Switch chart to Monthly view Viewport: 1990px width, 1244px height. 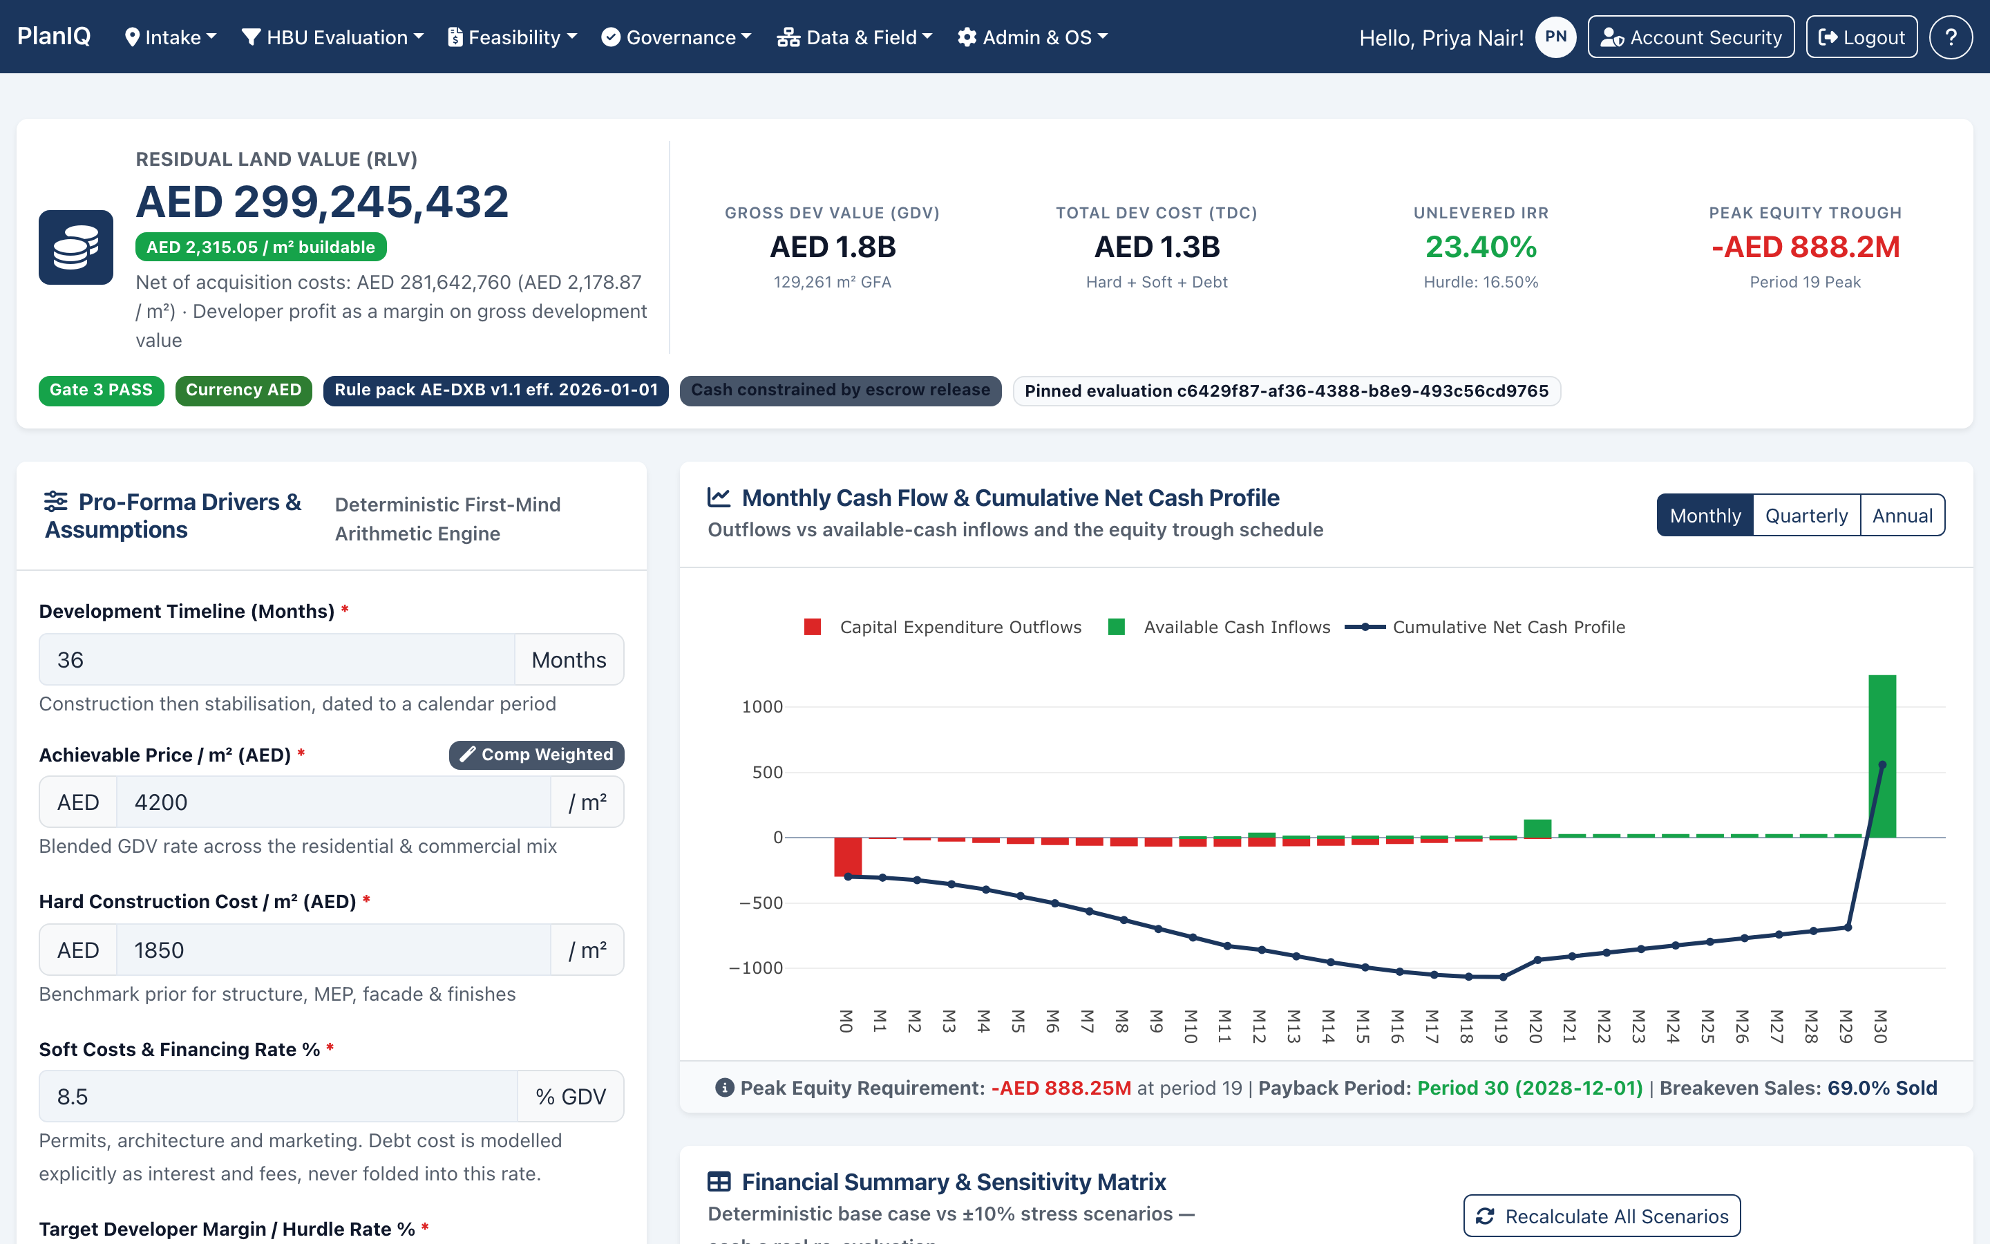pyautogui.click(x=1705, y=515)
